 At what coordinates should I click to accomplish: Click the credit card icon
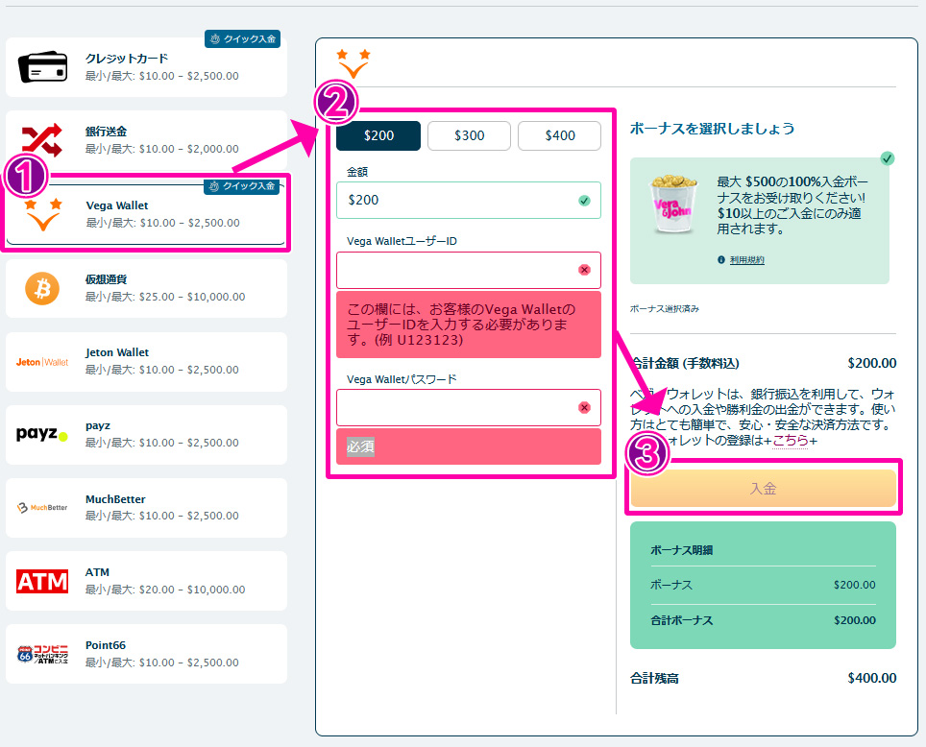[42, 66]
